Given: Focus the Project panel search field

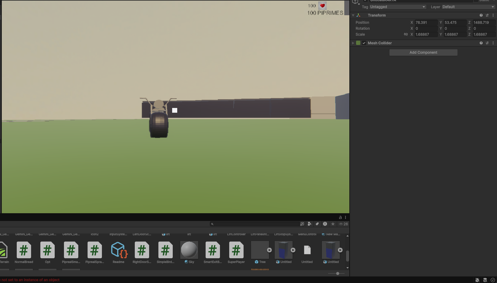Looking at the screenshot, I should point(255,224).
